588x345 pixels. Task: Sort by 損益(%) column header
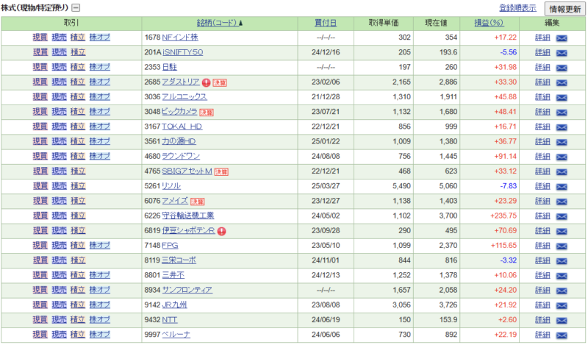(x=489, y=23)
